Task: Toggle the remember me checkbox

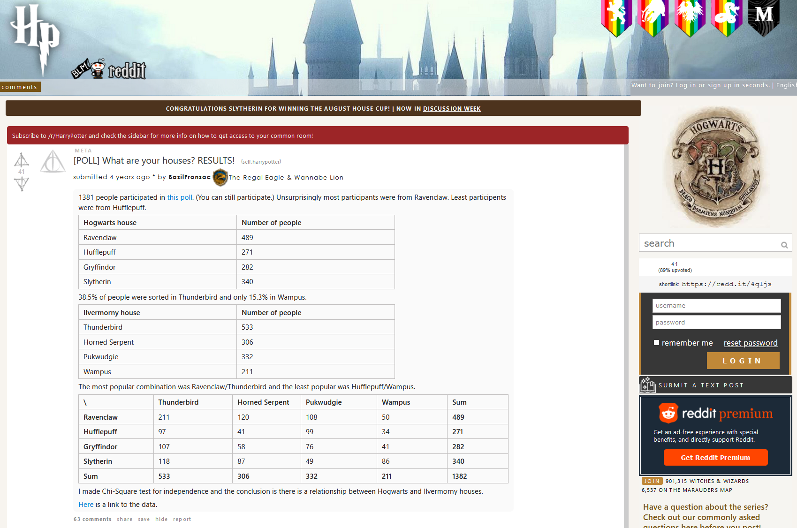Action: pos(657,343)
